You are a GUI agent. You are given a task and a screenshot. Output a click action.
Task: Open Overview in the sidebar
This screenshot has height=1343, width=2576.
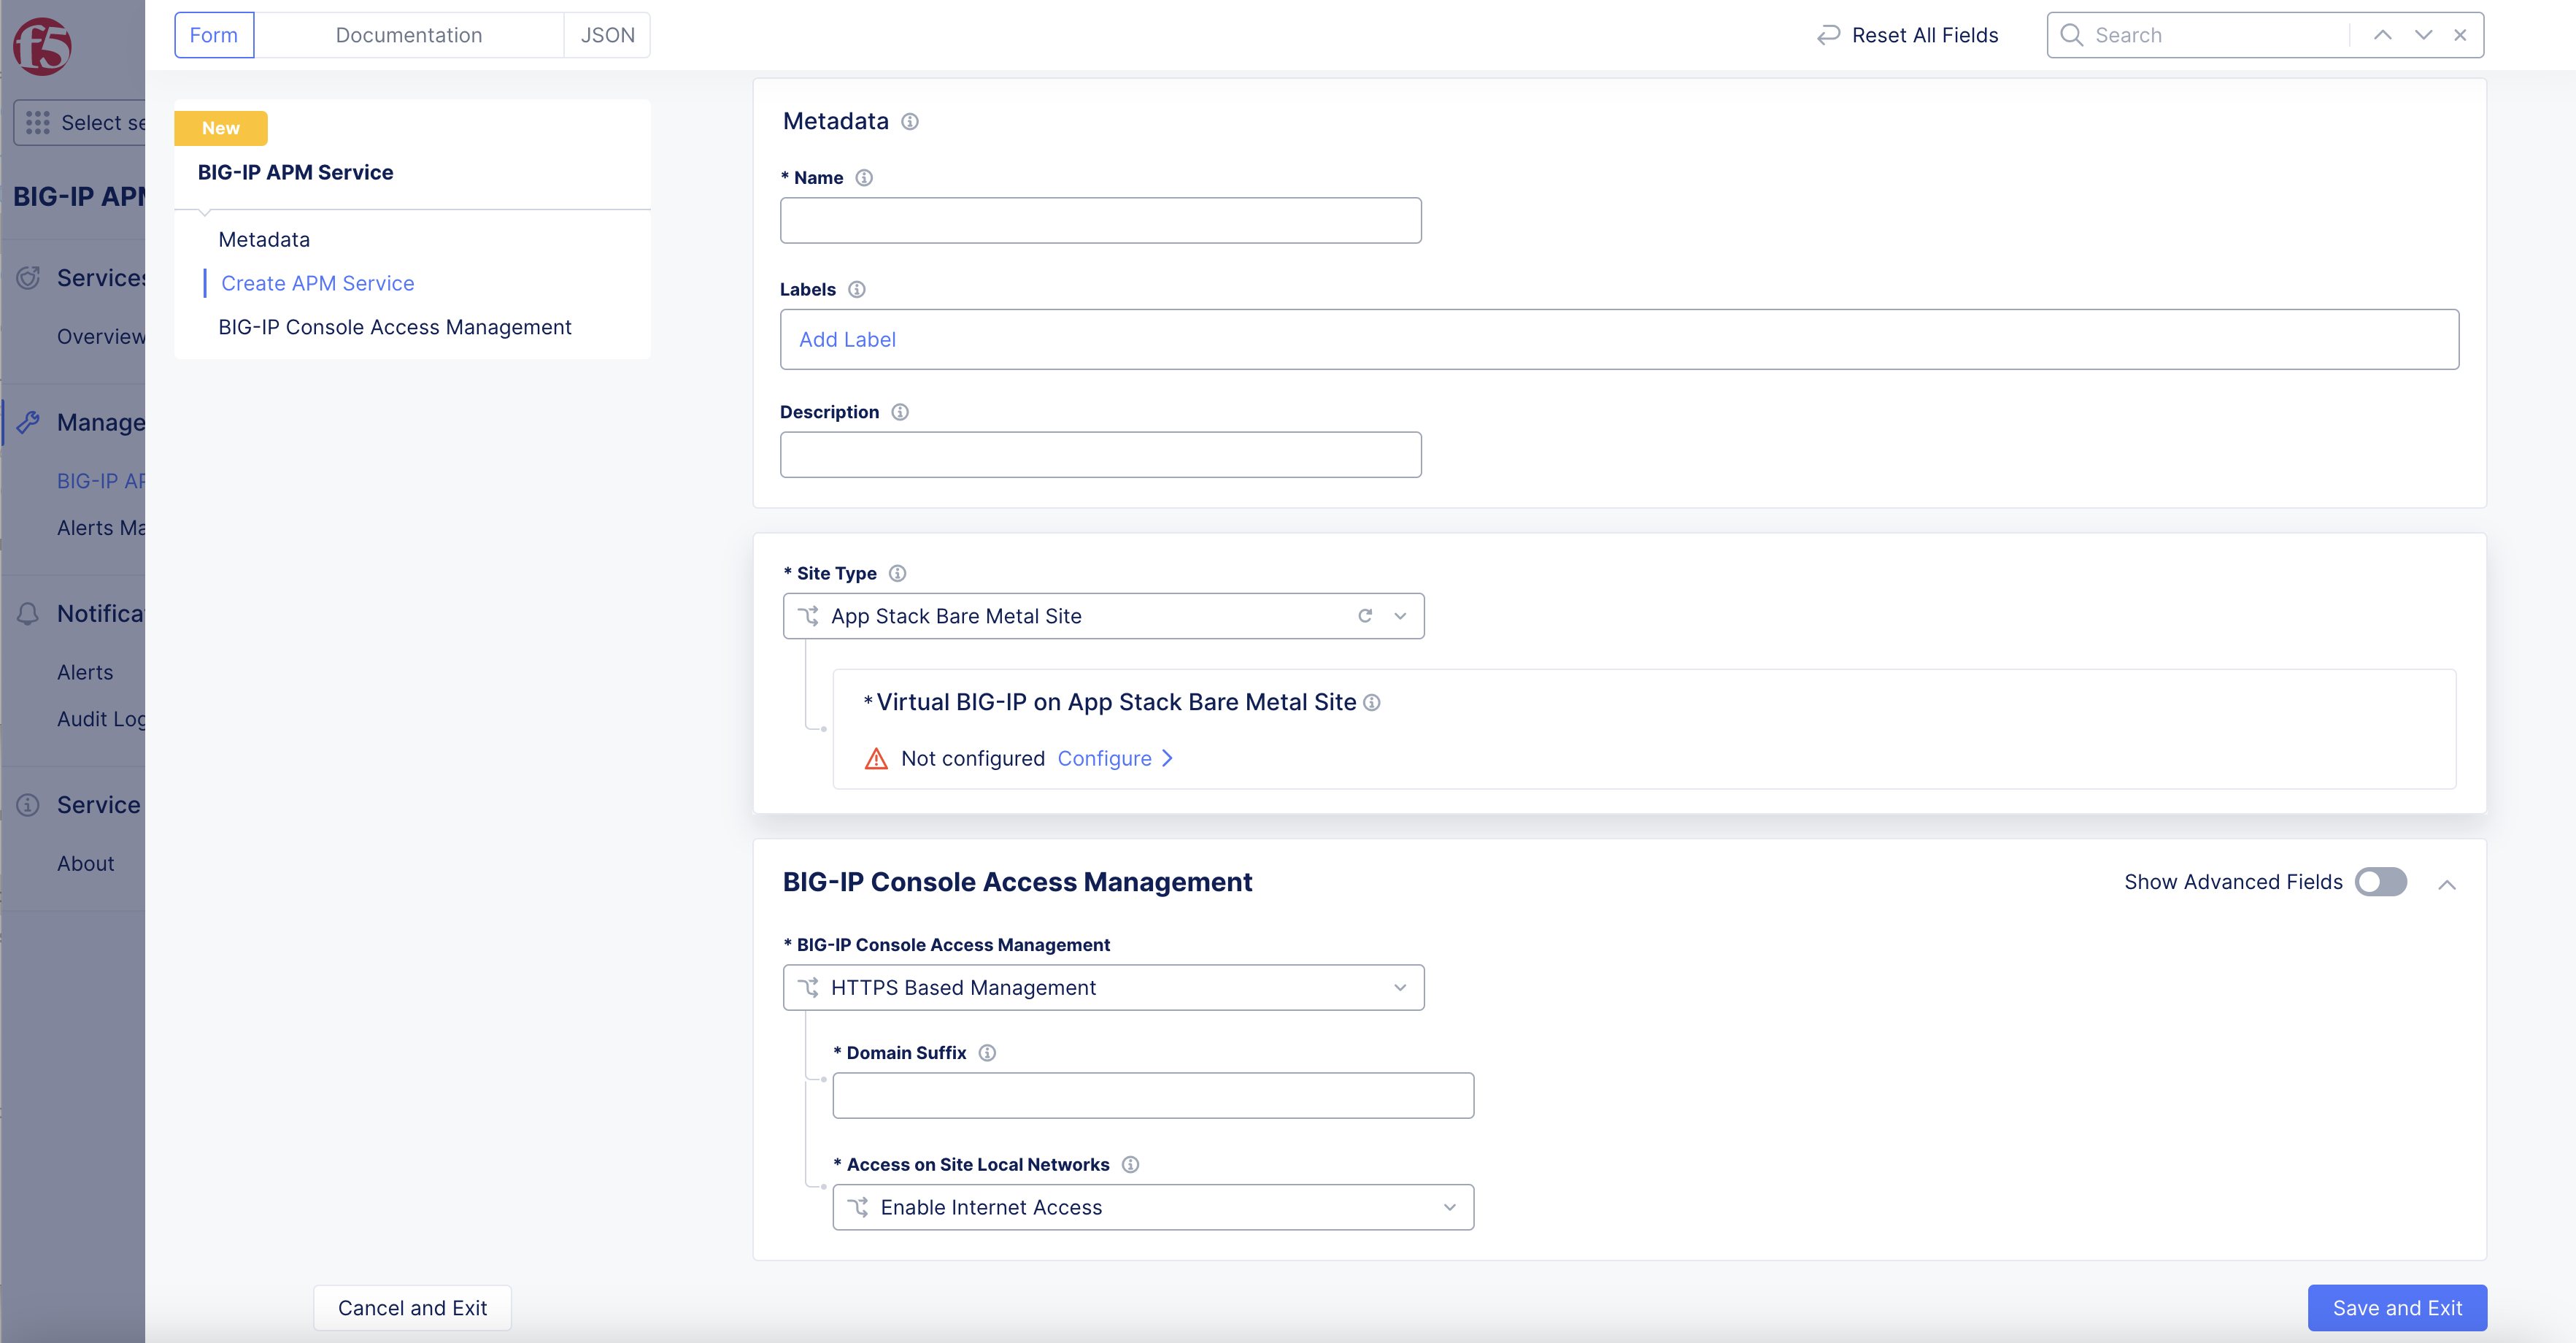[x=101, y=337]
